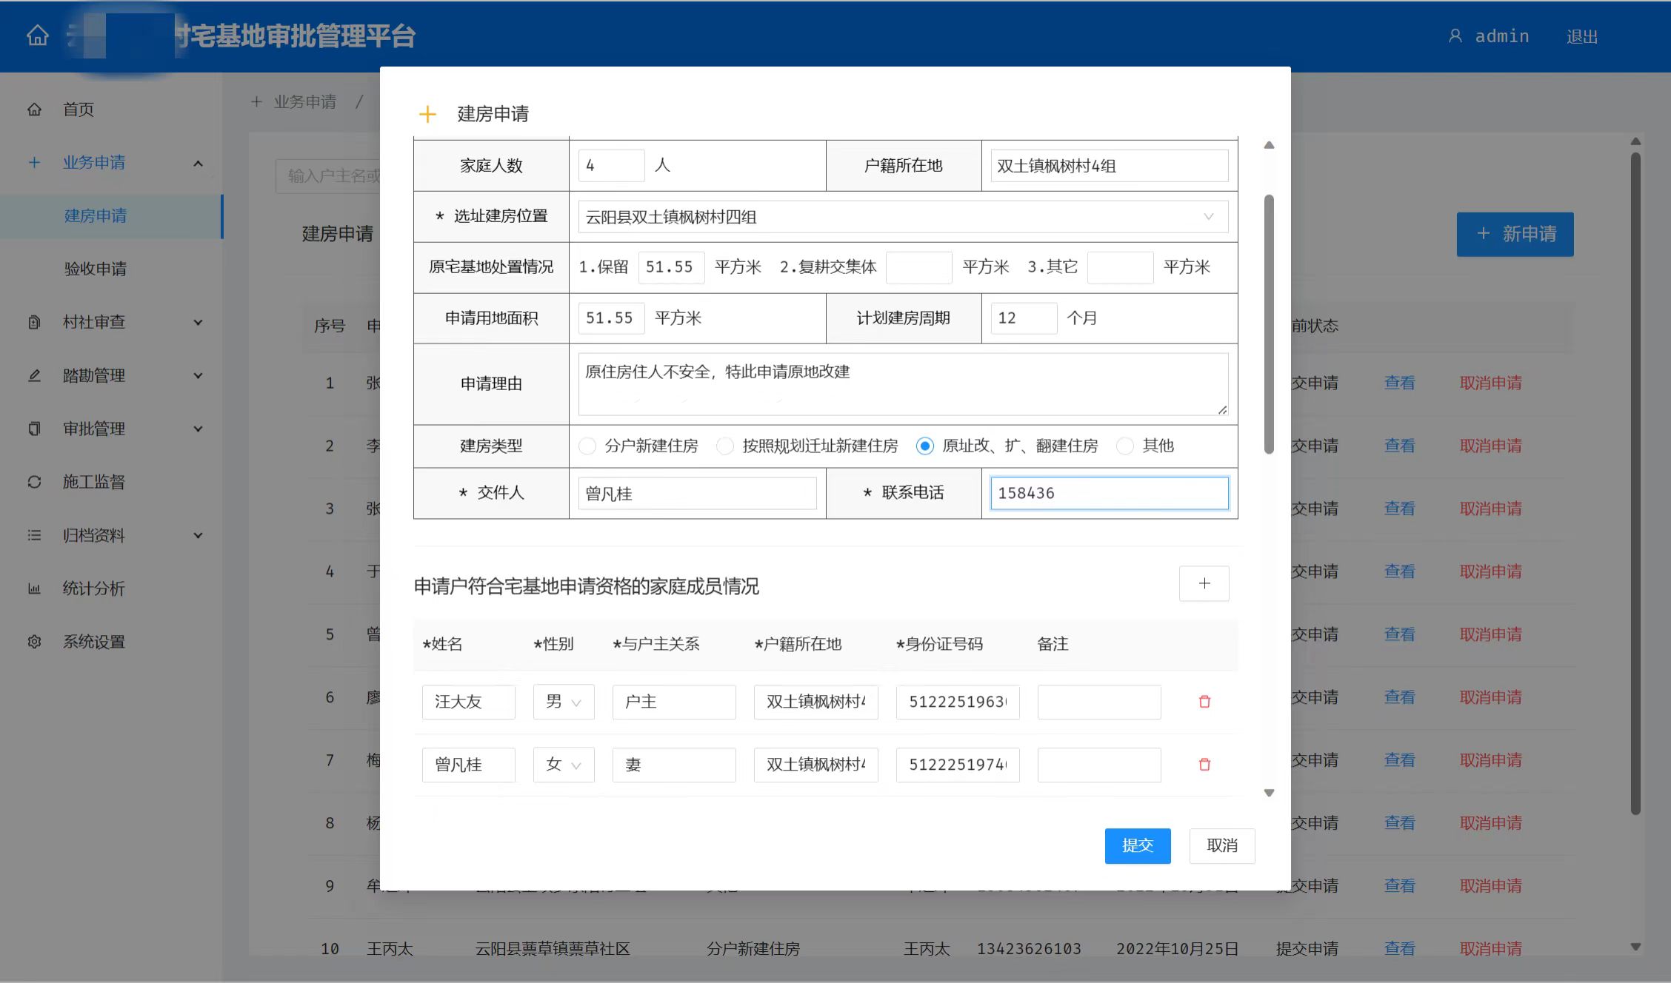Click the 计划建房周期 months input
The height and width of the screenshot is (983, 1671).
pos(1024,318)
